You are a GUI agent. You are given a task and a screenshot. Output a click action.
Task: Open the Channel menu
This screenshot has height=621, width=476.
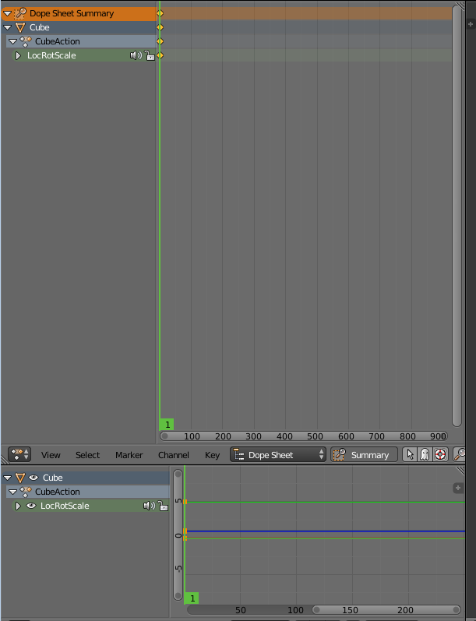[x=174, y=455]
